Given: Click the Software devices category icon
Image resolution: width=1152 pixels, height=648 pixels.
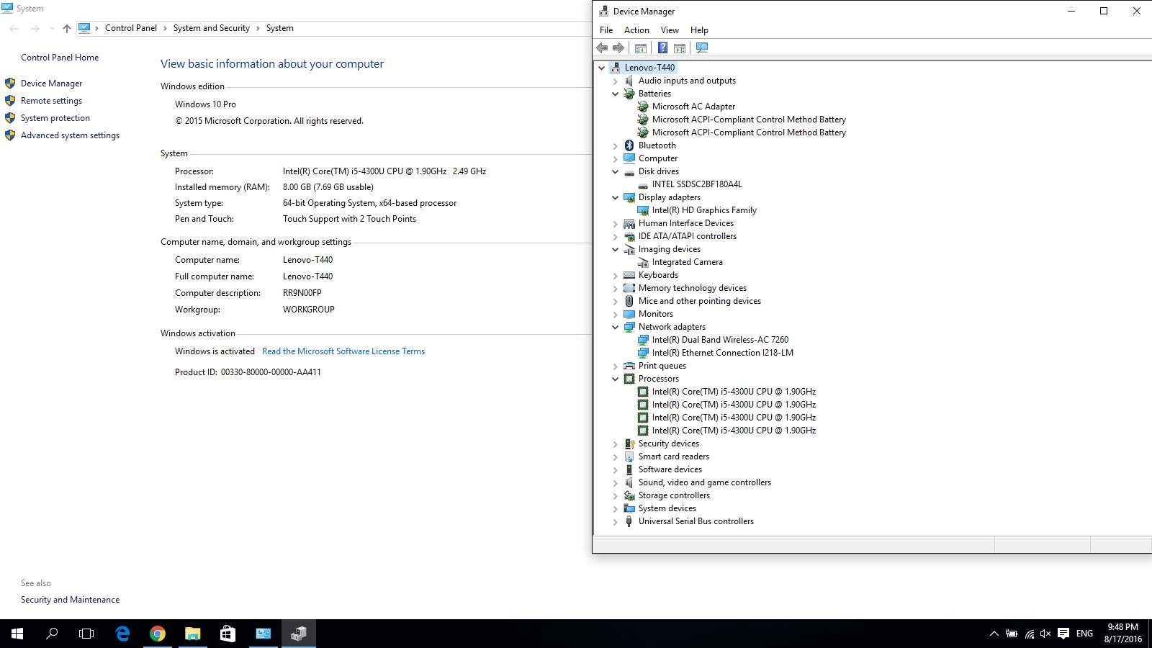Looking at the screenshot, I should 629,469.
